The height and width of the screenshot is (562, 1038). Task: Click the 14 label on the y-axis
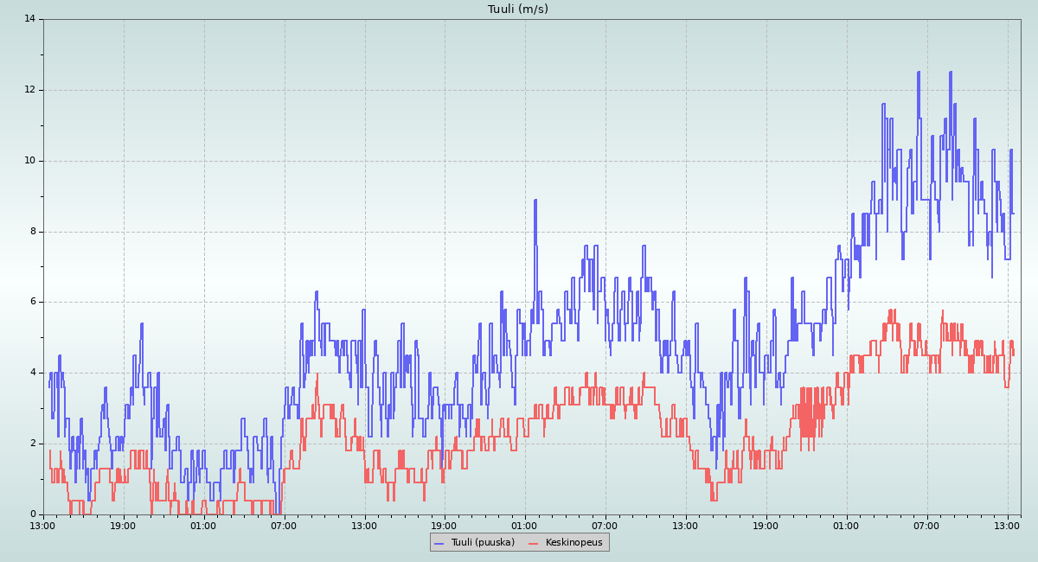[29, 19]
